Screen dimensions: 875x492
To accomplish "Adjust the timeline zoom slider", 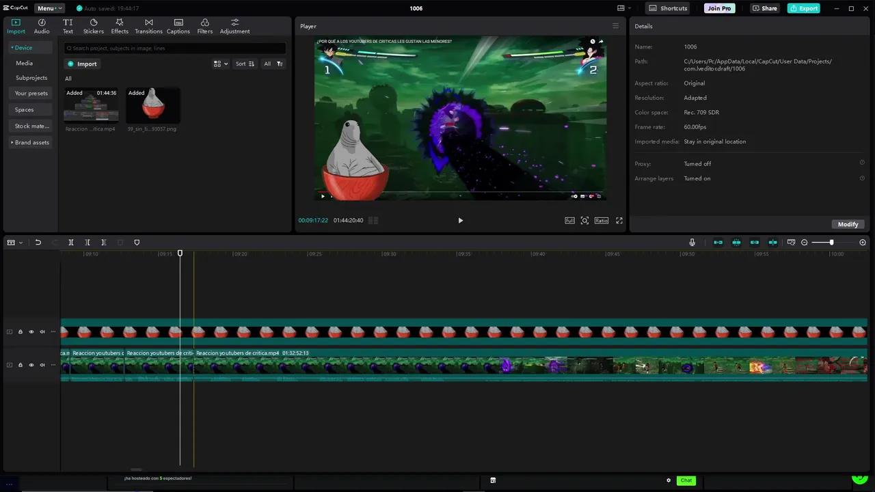I will pos(832,243).
